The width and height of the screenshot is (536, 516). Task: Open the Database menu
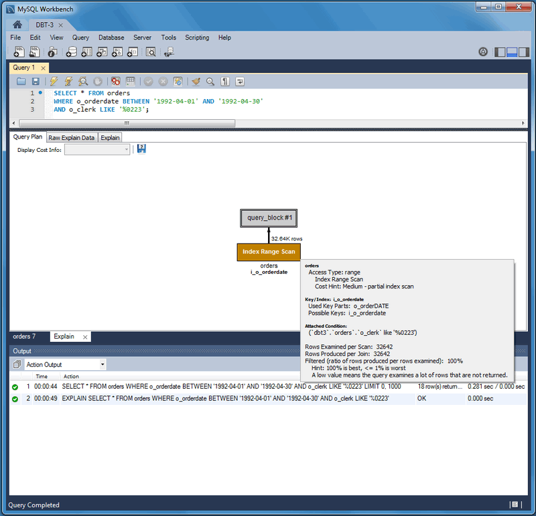tap(111, 37)
